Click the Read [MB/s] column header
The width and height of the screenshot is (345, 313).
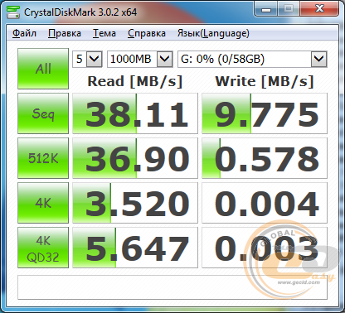[x=135, y=82]
